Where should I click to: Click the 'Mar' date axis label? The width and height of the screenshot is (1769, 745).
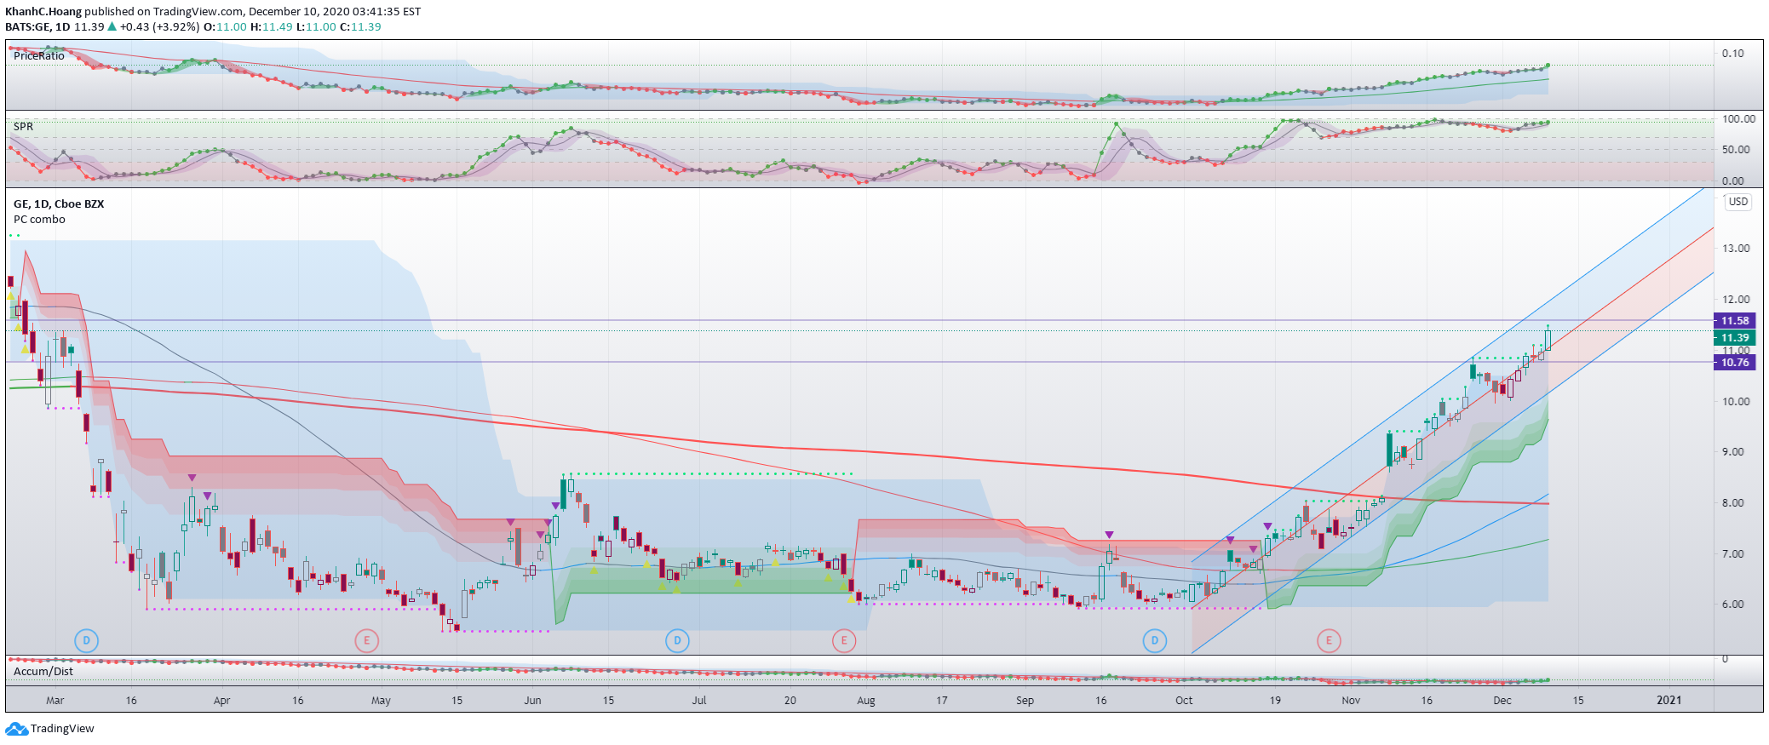(55, 701)
